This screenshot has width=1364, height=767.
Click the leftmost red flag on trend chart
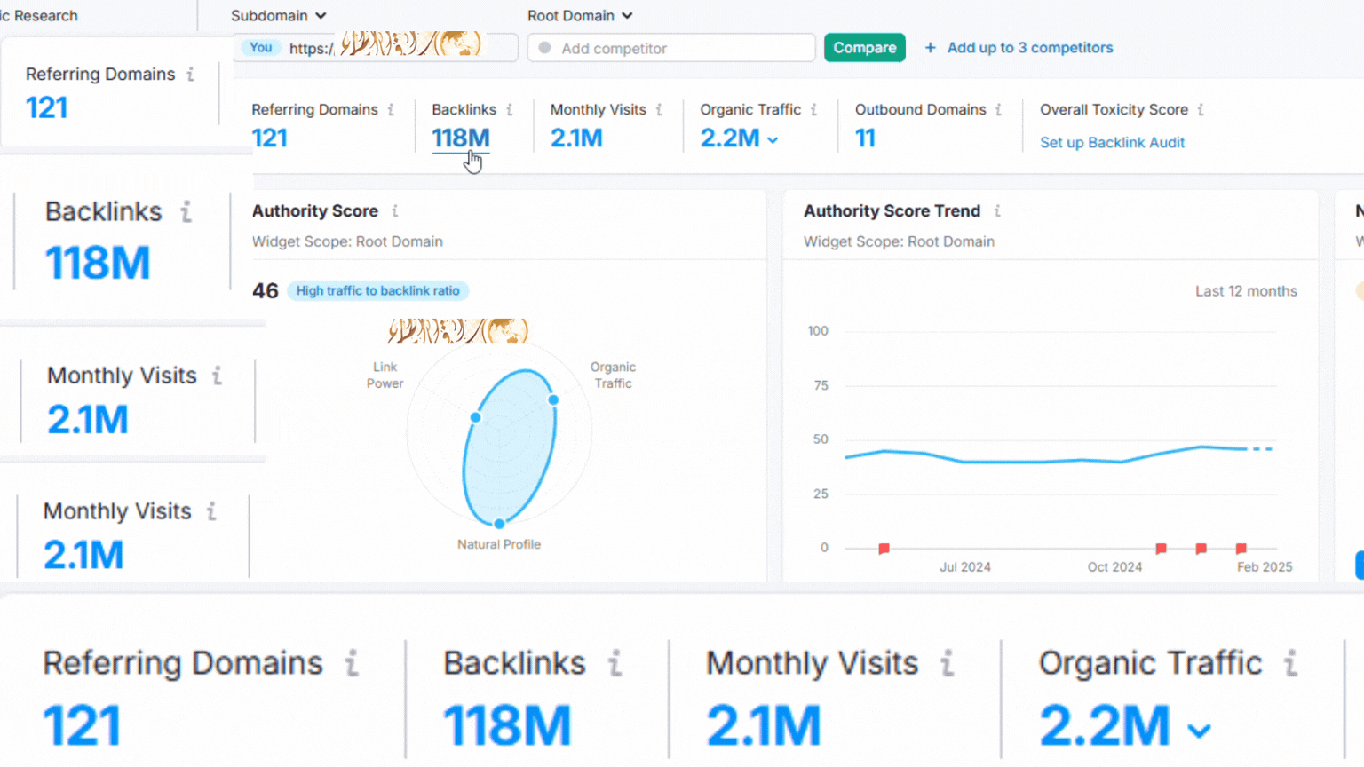[x=884, y=549]
